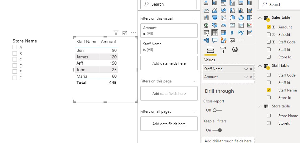Expand the Staff Name is (All) filter card
300x143 pixels.
coord(169,47)
